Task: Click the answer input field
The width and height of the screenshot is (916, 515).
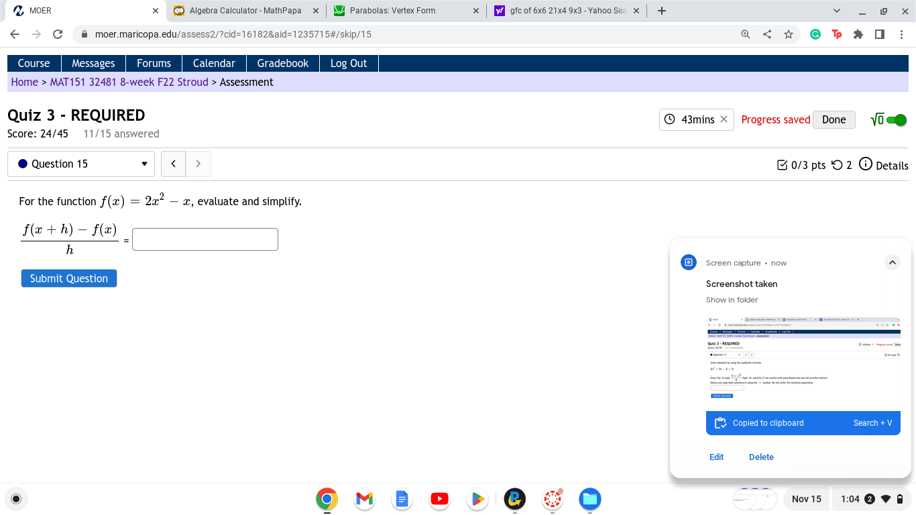Action: click(205, 239)
